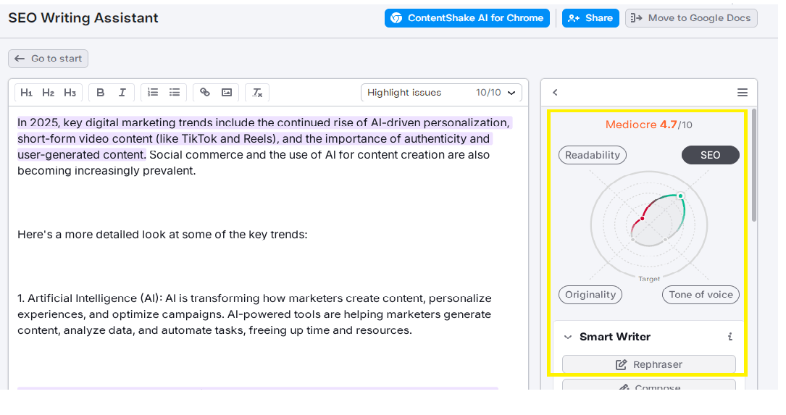Insert a numbered list
The image size is (786, 415).
[x=153, y=93]
